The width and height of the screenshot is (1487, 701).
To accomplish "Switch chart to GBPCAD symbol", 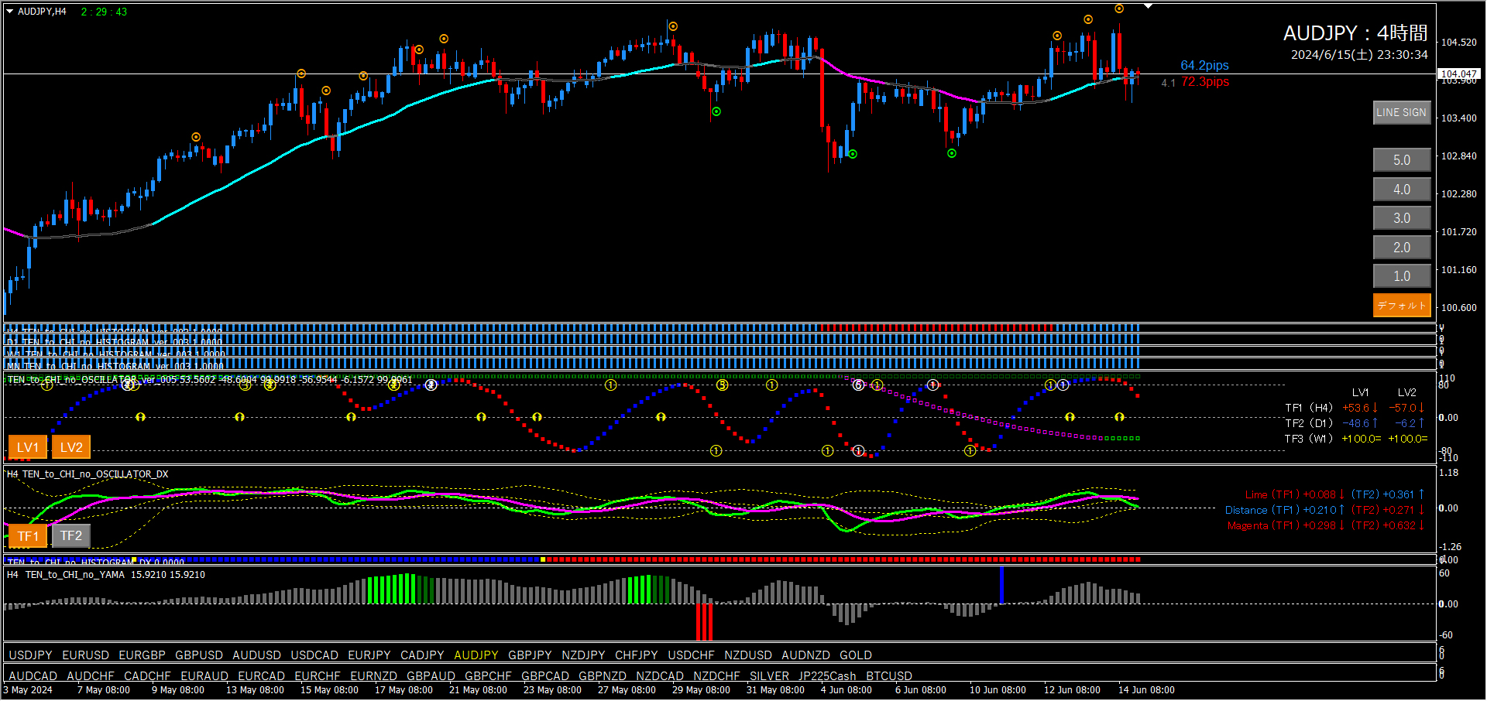I will tap(545, 676).
